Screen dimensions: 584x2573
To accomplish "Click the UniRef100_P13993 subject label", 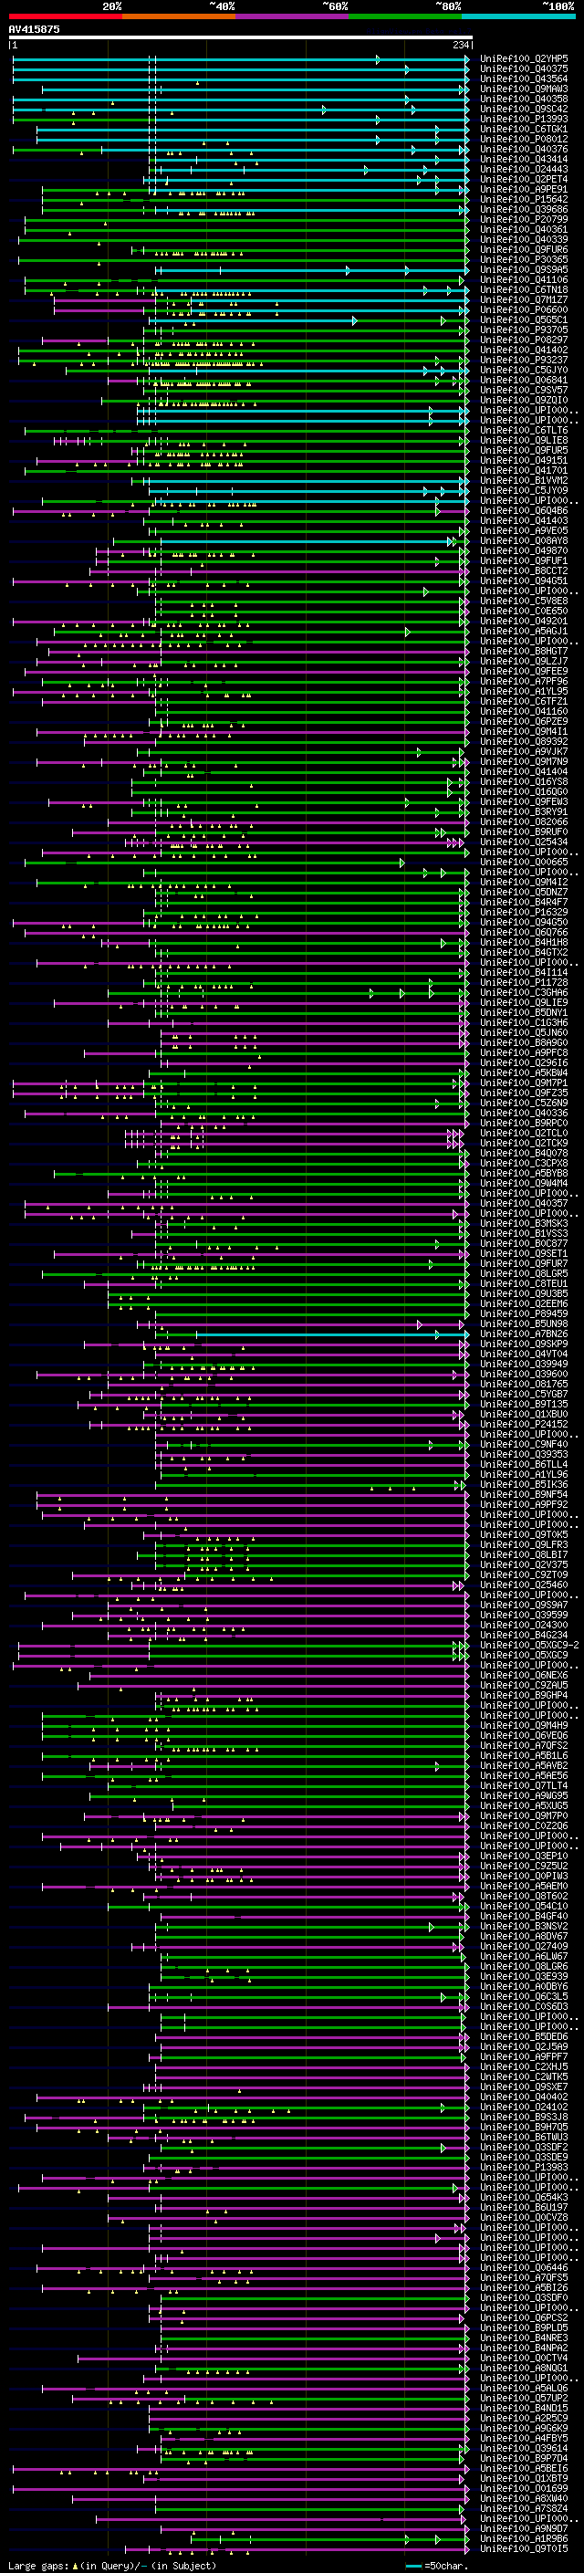I will (523, 120).
